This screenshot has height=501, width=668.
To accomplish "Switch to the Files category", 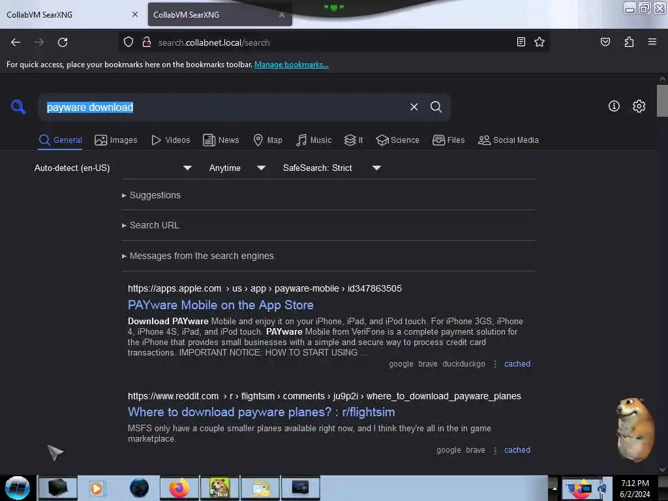I will click(x=449, y=140).
